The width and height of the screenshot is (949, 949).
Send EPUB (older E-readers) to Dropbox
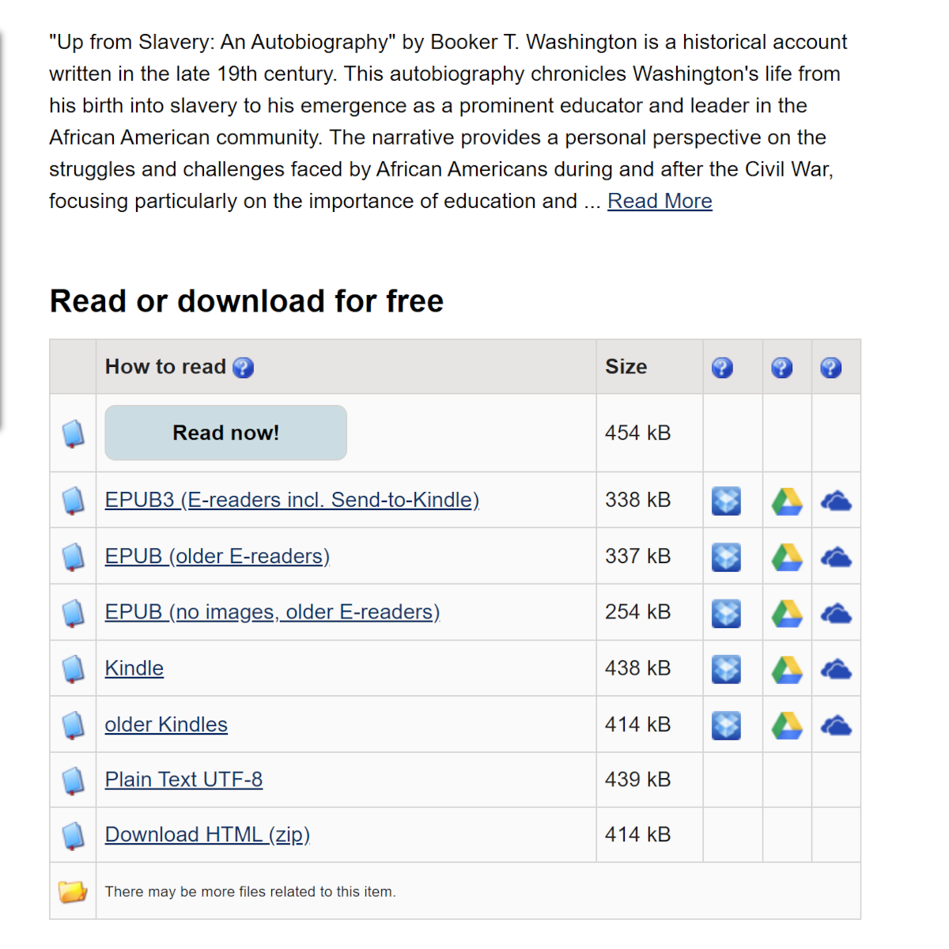726,557
